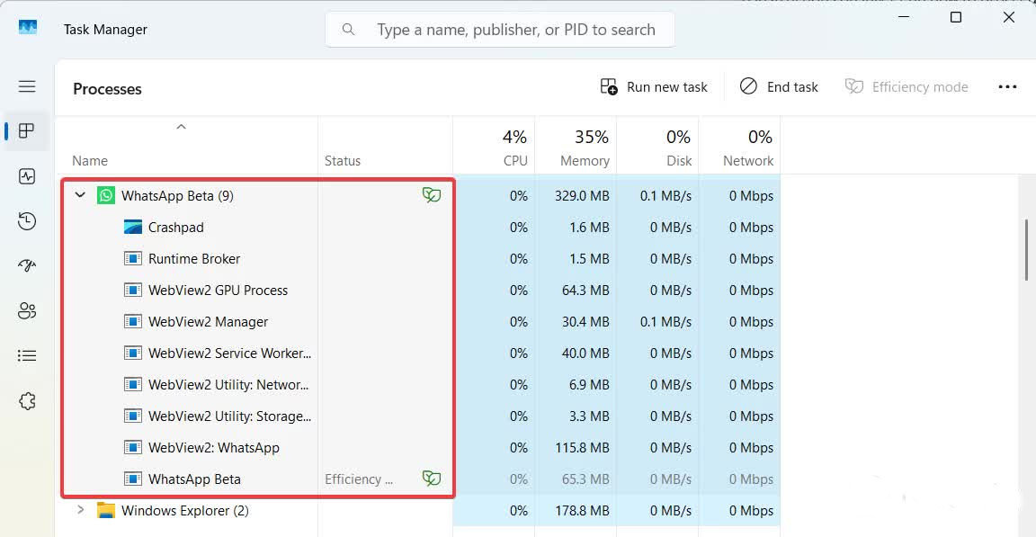Click the WebView2 GPU Process icon

[x=133, y=290]
